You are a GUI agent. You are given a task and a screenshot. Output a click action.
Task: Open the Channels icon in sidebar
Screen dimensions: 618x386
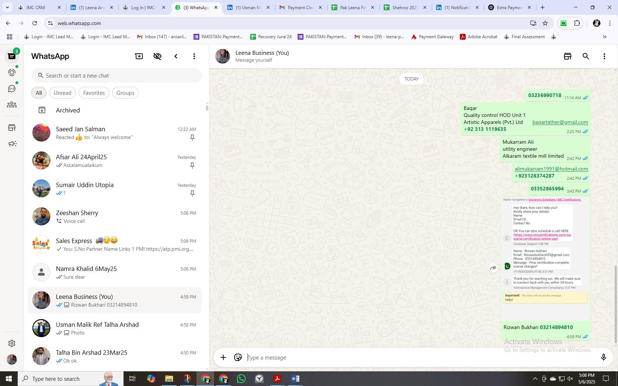(12, 89)
